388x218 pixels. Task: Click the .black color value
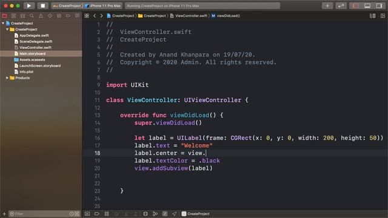pos(209,160)
